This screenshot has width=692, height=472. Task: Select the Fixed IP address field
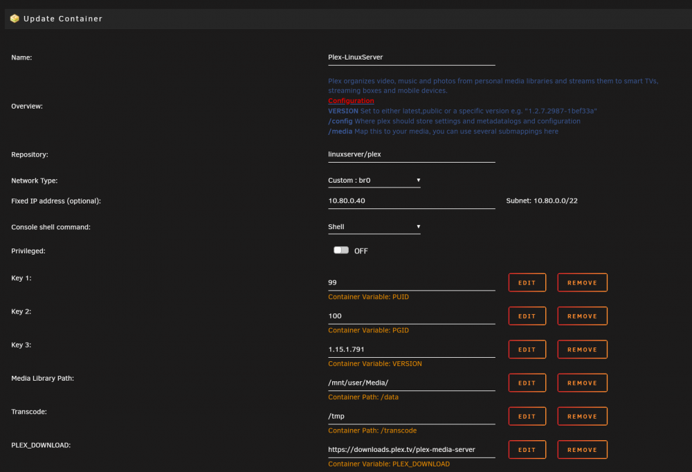[411, 201]
